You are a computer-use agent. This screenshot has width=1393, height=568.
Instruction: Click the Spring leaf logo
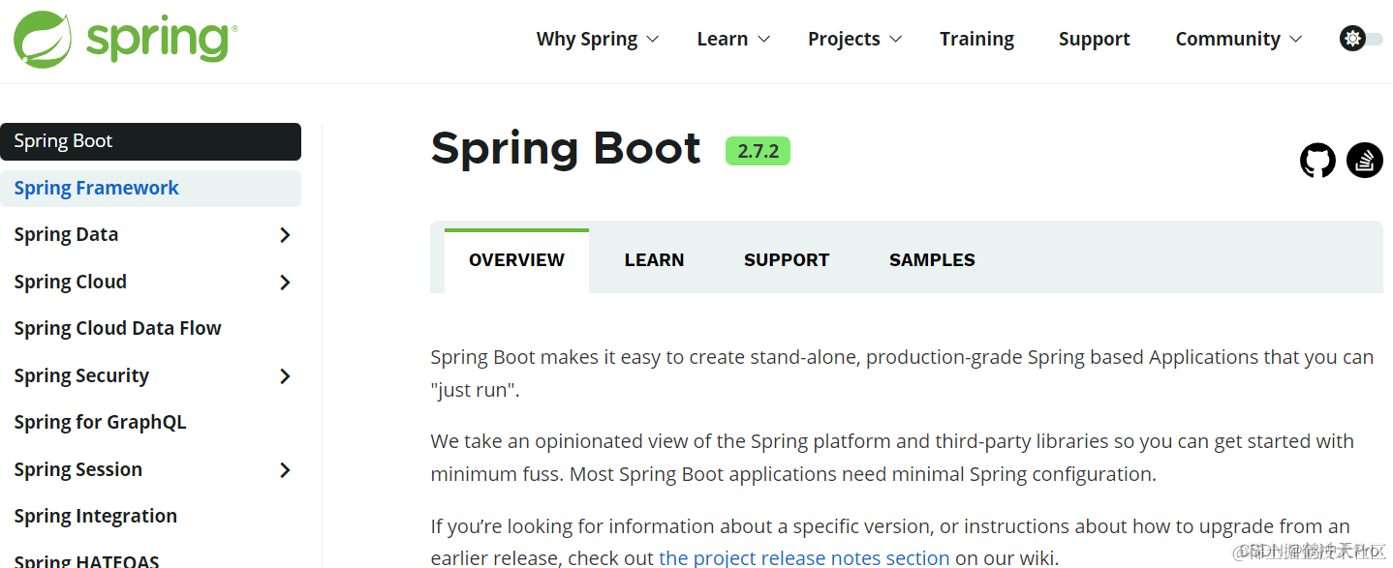pos(43,39)
